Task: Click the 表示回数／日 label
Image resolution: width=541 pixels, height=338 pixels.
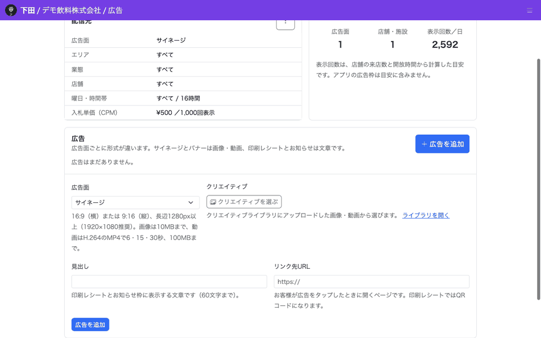Action: click(445, 32)
